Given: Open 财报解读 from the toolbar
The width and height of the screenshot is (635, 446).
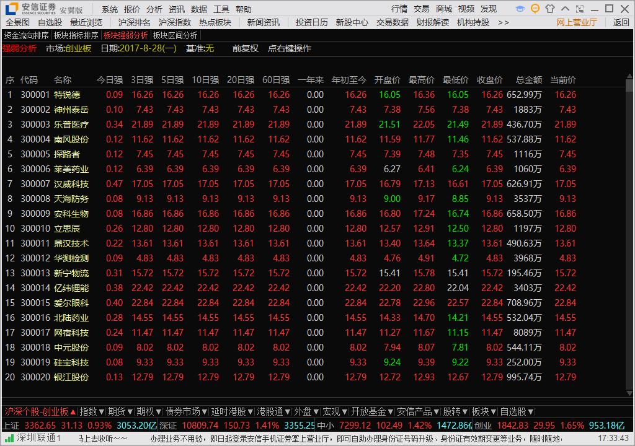Looking at the screenshot, I should [x=432, y=22].
